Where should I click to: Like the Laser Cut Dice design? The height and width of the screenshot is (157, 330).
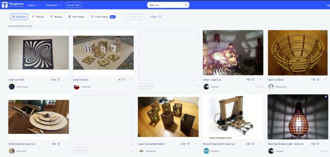pos(123,80)
